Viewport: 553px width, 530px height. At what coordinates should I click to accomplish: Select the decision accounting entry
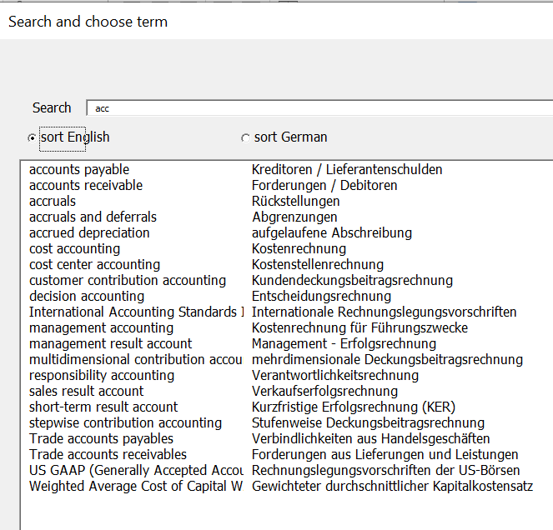pyautogui.click(x=87, y=297)
